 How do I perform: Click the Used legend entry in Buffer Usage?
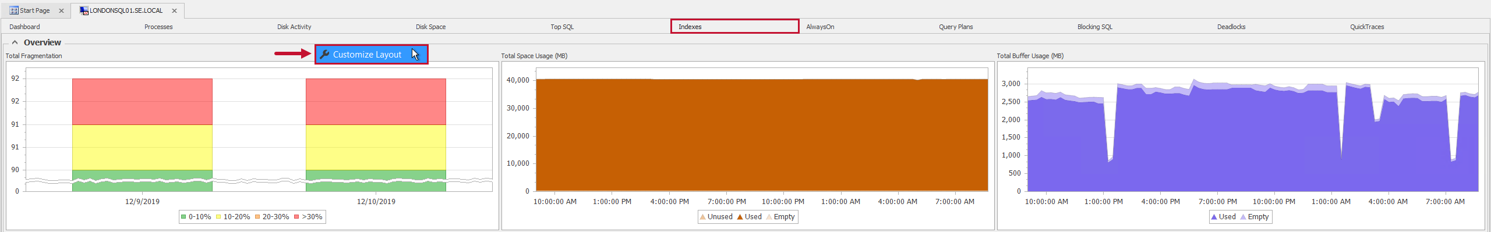(1223, 217)
